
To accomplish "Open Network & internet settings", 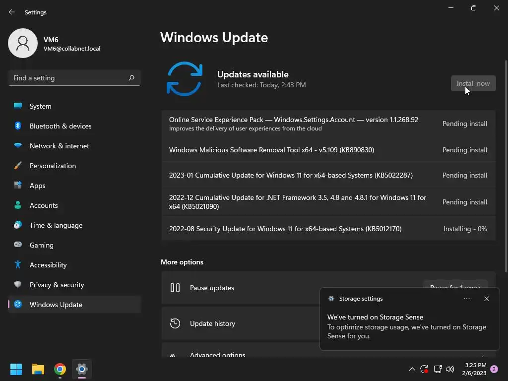I will click(74, 146).
